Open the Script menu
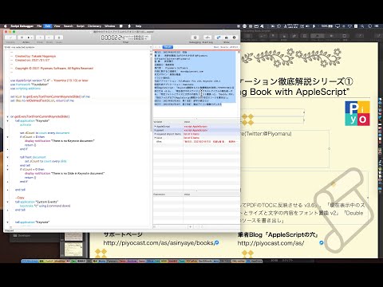Viewport: 383px width, 287px height. 81,26
